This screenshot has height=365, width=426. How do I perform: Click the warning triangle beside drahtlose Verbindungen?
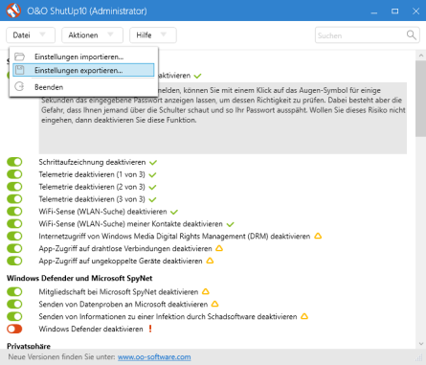(219, 248)
